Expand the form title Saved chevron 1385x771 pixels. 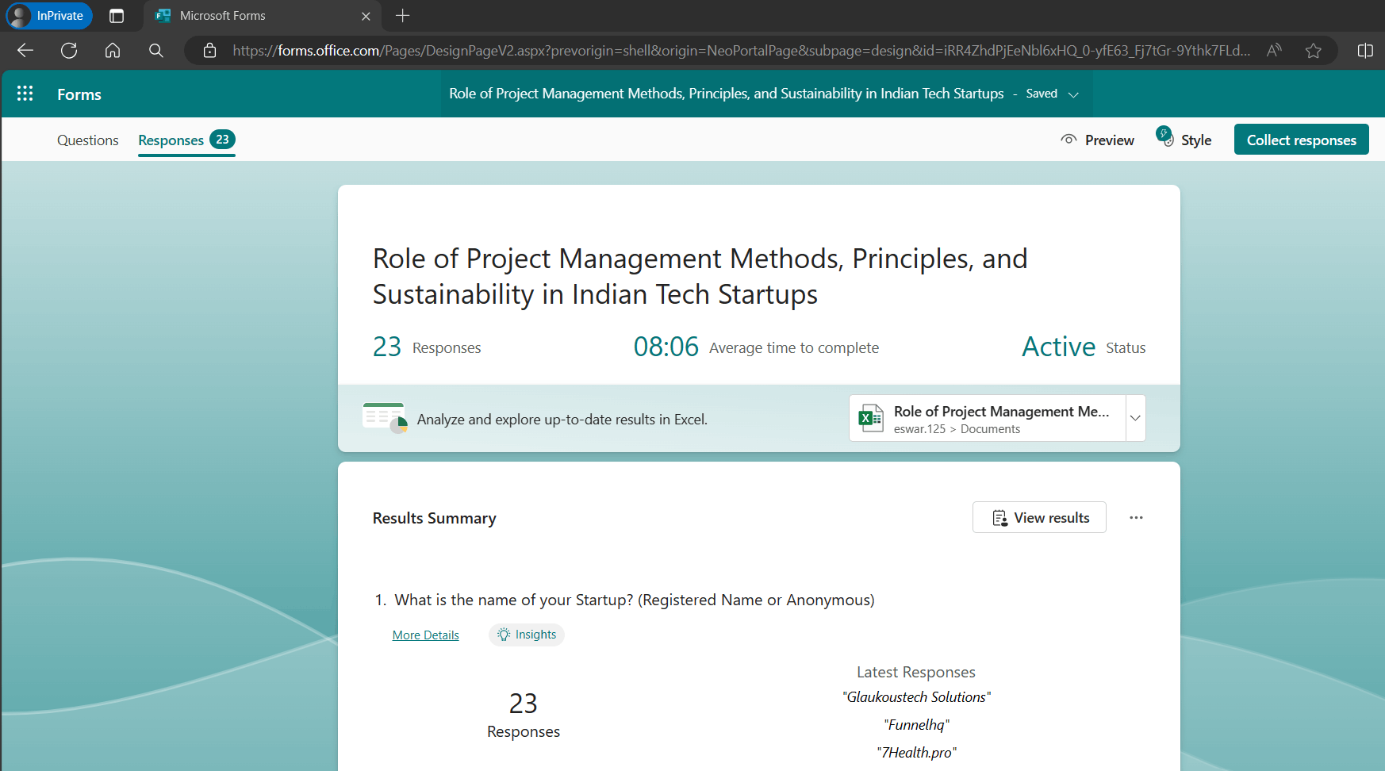coord(1073,94)
